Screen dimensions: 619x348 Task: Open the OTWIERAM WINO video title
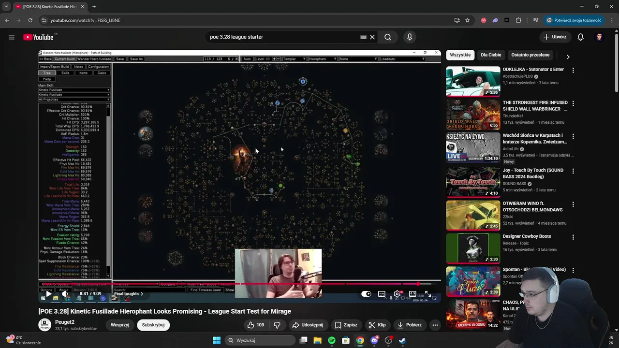click(532, 206)
